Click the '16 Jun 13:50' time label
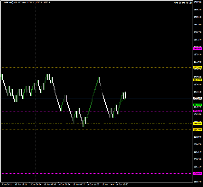Screen dimensions: 203x187 pos(122,184)
